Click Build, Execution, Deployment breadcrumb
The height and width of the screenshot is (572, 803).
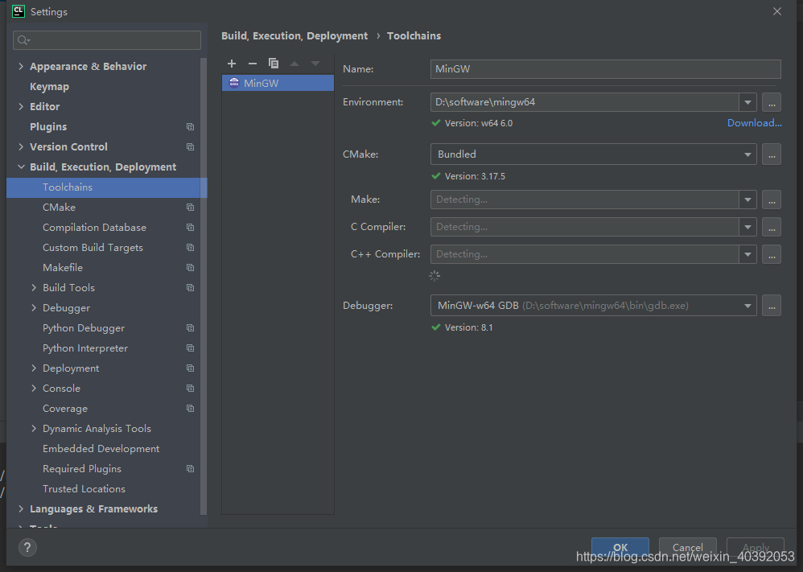tap(294, 36)
